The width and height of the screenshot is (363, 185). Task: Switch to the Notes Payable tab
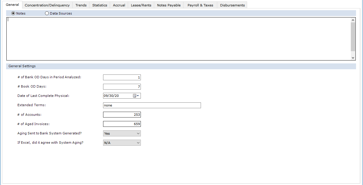(x=169, y=5)
